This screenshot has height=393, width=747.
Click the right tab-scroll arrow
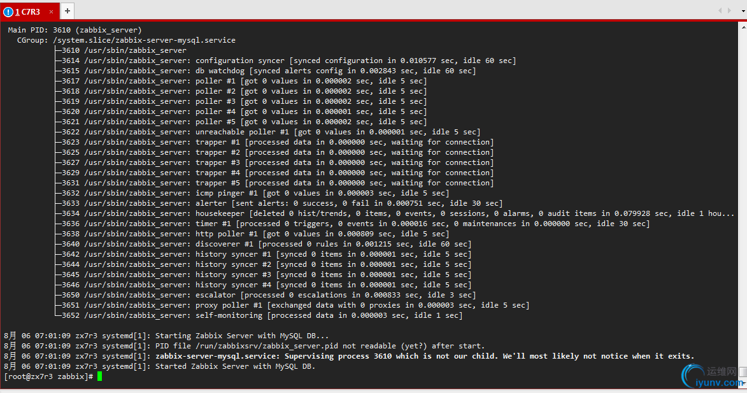(729, 10)
